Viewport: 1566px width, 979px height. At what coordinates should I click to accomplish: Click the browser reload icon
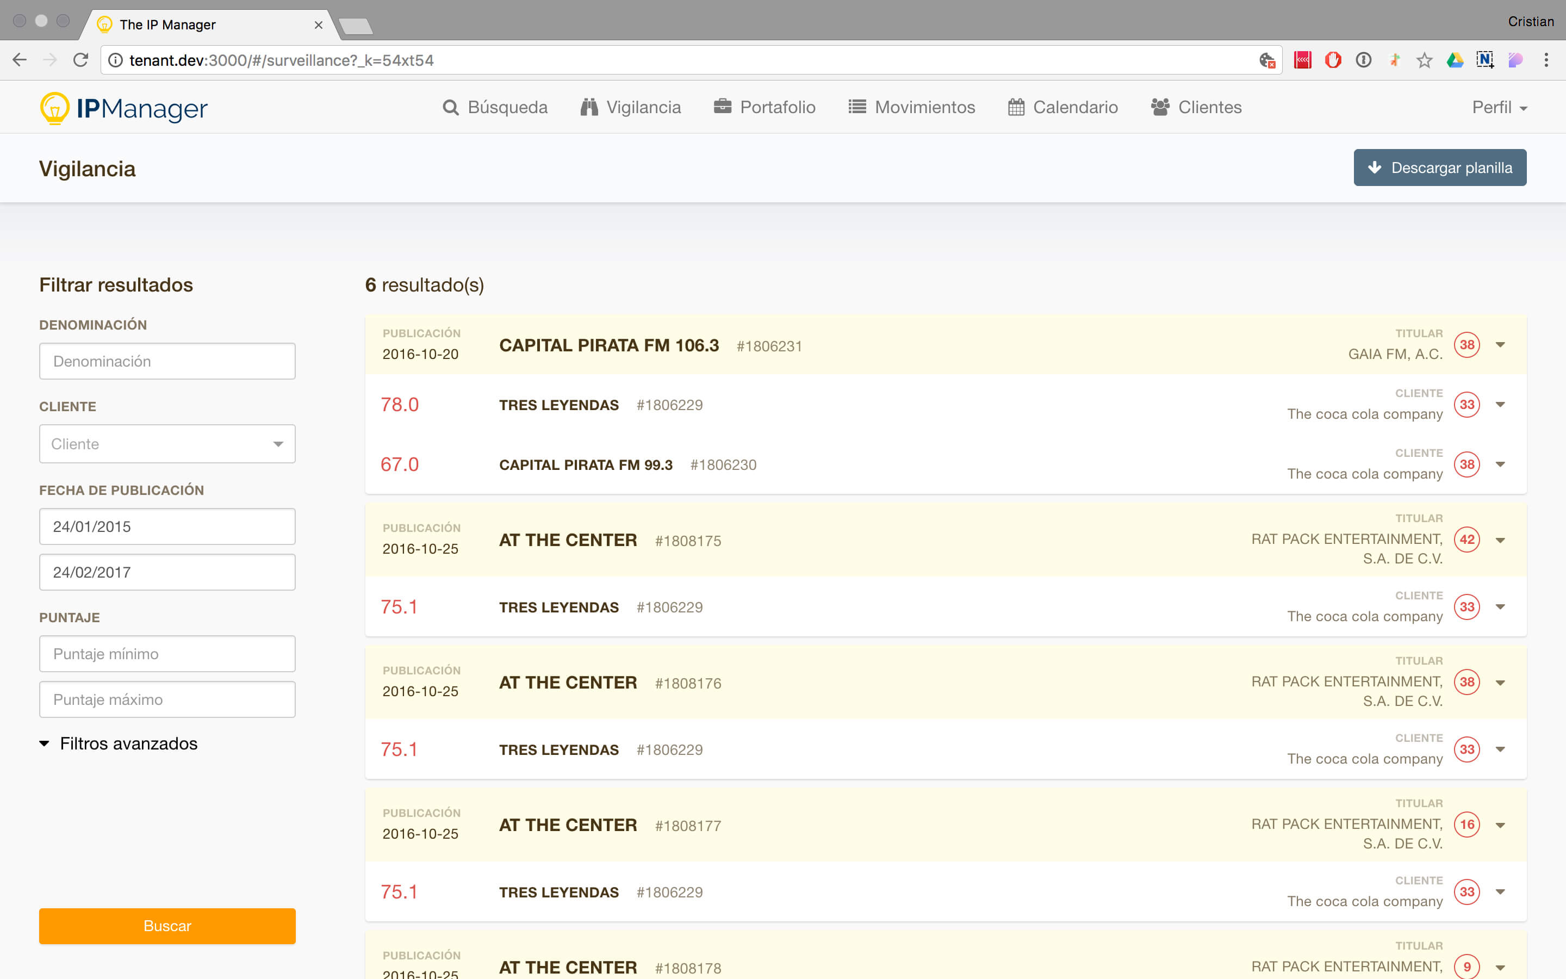pos(80,60)
